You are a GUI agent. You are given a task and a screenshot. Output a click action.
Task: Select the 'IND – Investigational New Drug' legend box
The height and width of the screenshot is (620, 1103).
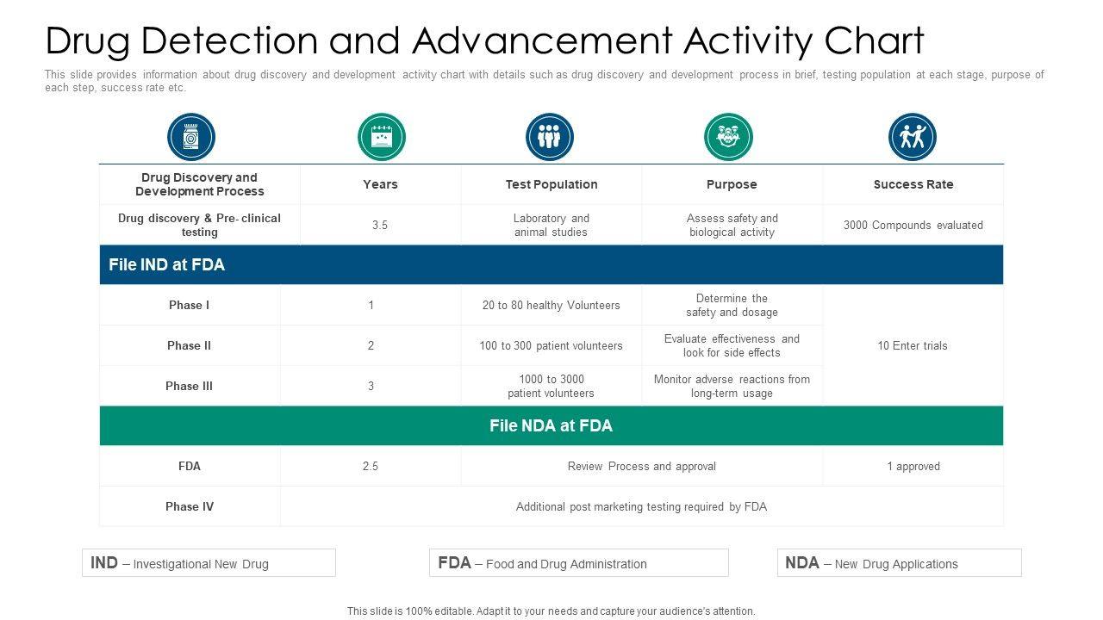tap(209, 563)
